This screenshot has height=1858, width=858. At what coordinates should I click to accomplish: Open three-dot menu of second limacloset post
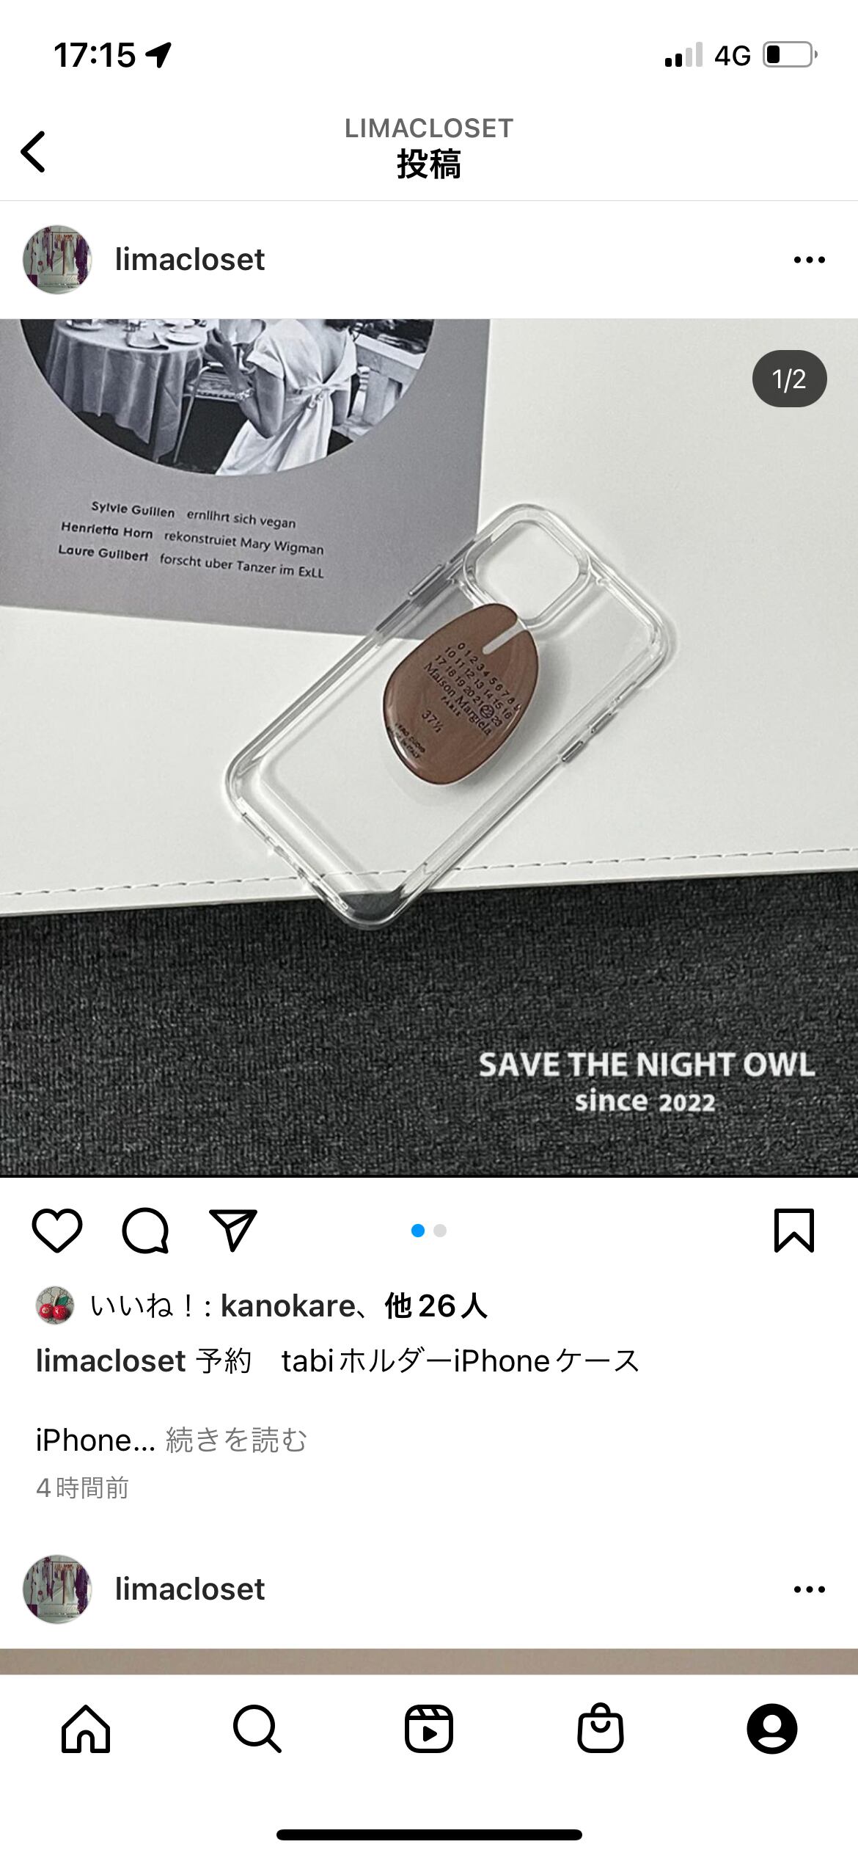[x=810, y=1589]
